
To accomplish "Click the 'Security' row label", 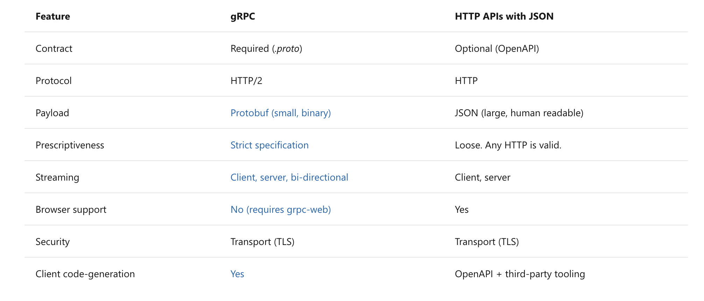I will [52, 242].
